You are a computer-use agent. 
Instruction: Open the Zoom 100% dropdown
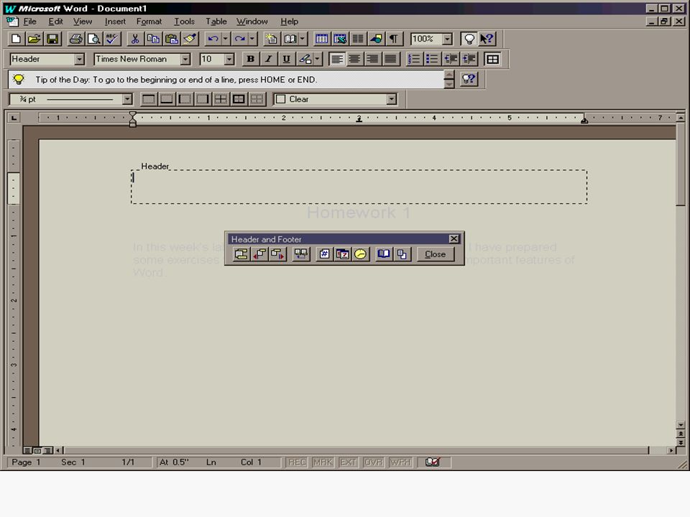point(448,39)
